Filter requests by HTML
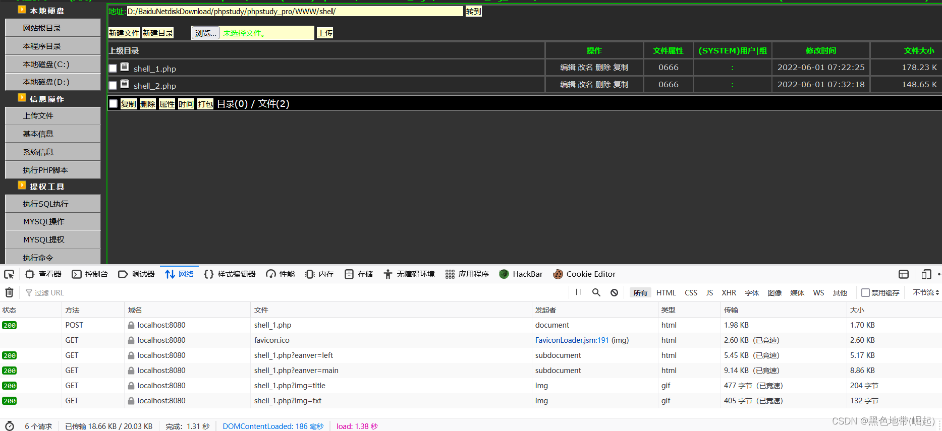Screen dimensions: 942x431 pos(666,293)
